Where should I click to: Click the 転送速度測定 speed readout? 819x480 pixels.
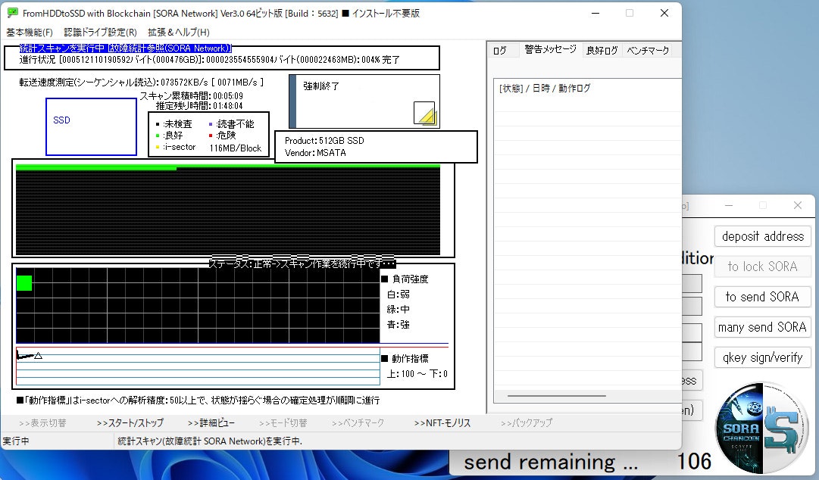point(142,82)
